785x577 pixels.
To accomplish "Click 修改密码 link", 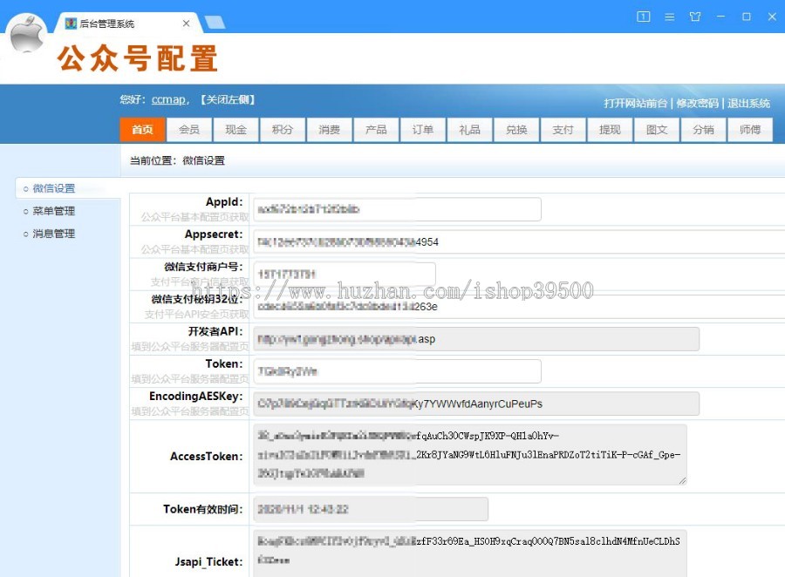I will coord(698,103).
